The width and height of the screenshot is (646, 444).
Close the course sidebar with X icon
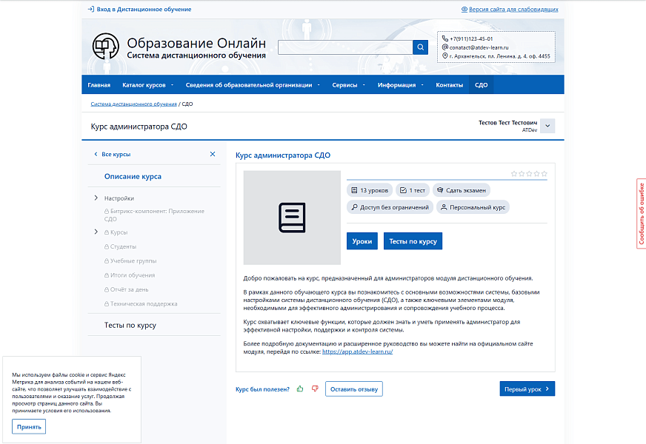click(x=213, y=154)
